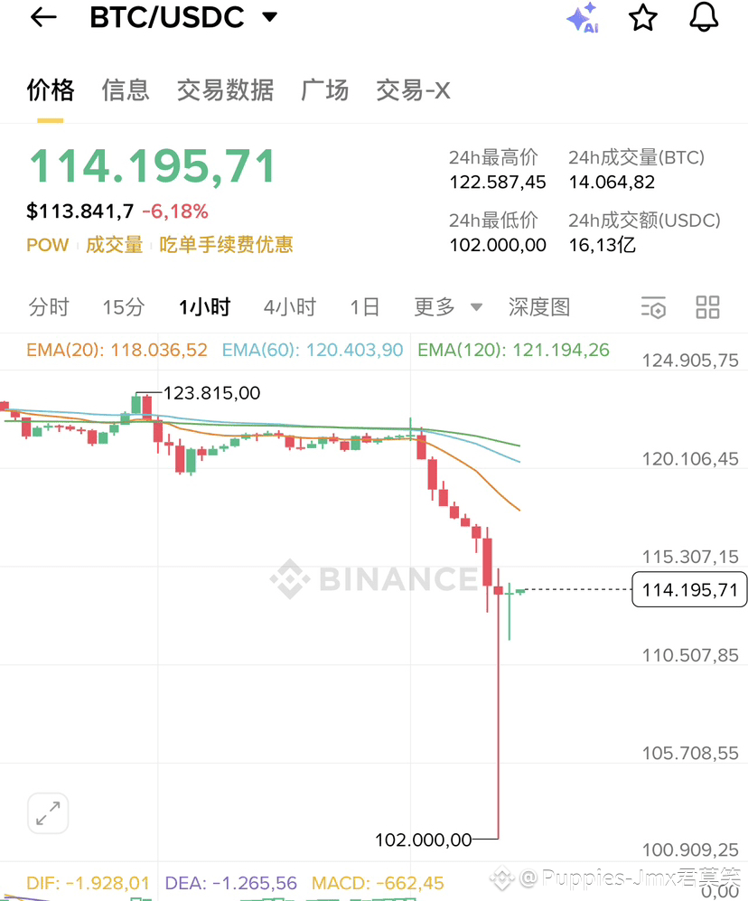Open the four-square grid layout icon
This screenshot has height=901, width=748.
pyautogui.click(x=707, y=307)
